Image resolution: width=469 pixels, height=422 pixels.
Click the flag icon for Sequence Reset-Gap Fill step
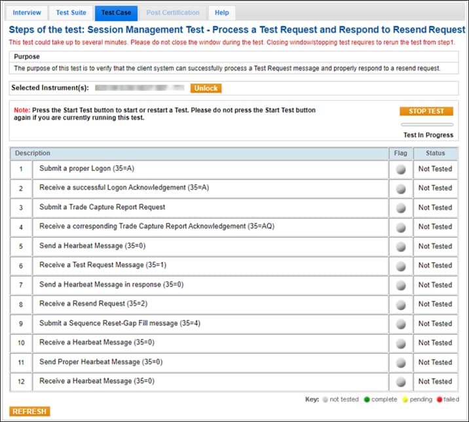coord(400,324)
